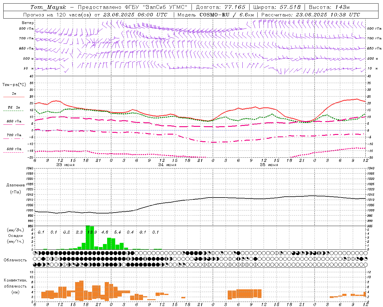Click the station name "Tom_Maysk" in the header

(x=48, y=7)
